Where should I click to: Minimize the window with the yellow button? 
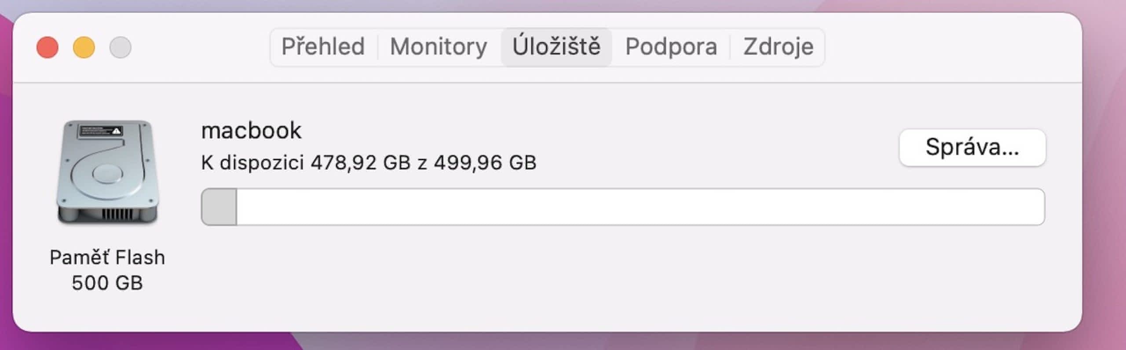(x=84, y=47)
